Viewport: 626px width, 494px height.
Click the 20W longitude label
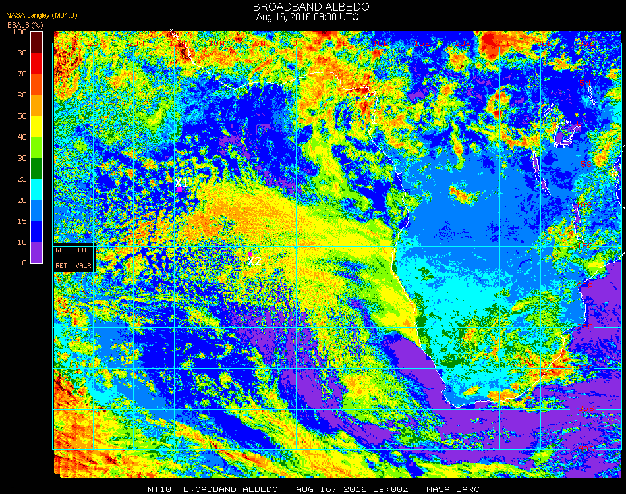(x=136, y=43)
